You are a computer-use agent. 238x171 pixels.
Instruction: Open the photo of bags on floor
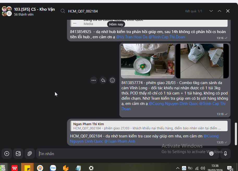[x=202, y=61]
